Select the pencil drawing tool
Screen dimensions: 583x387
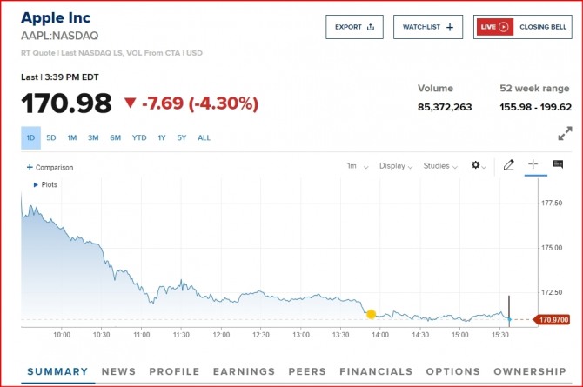coord(509,165)
